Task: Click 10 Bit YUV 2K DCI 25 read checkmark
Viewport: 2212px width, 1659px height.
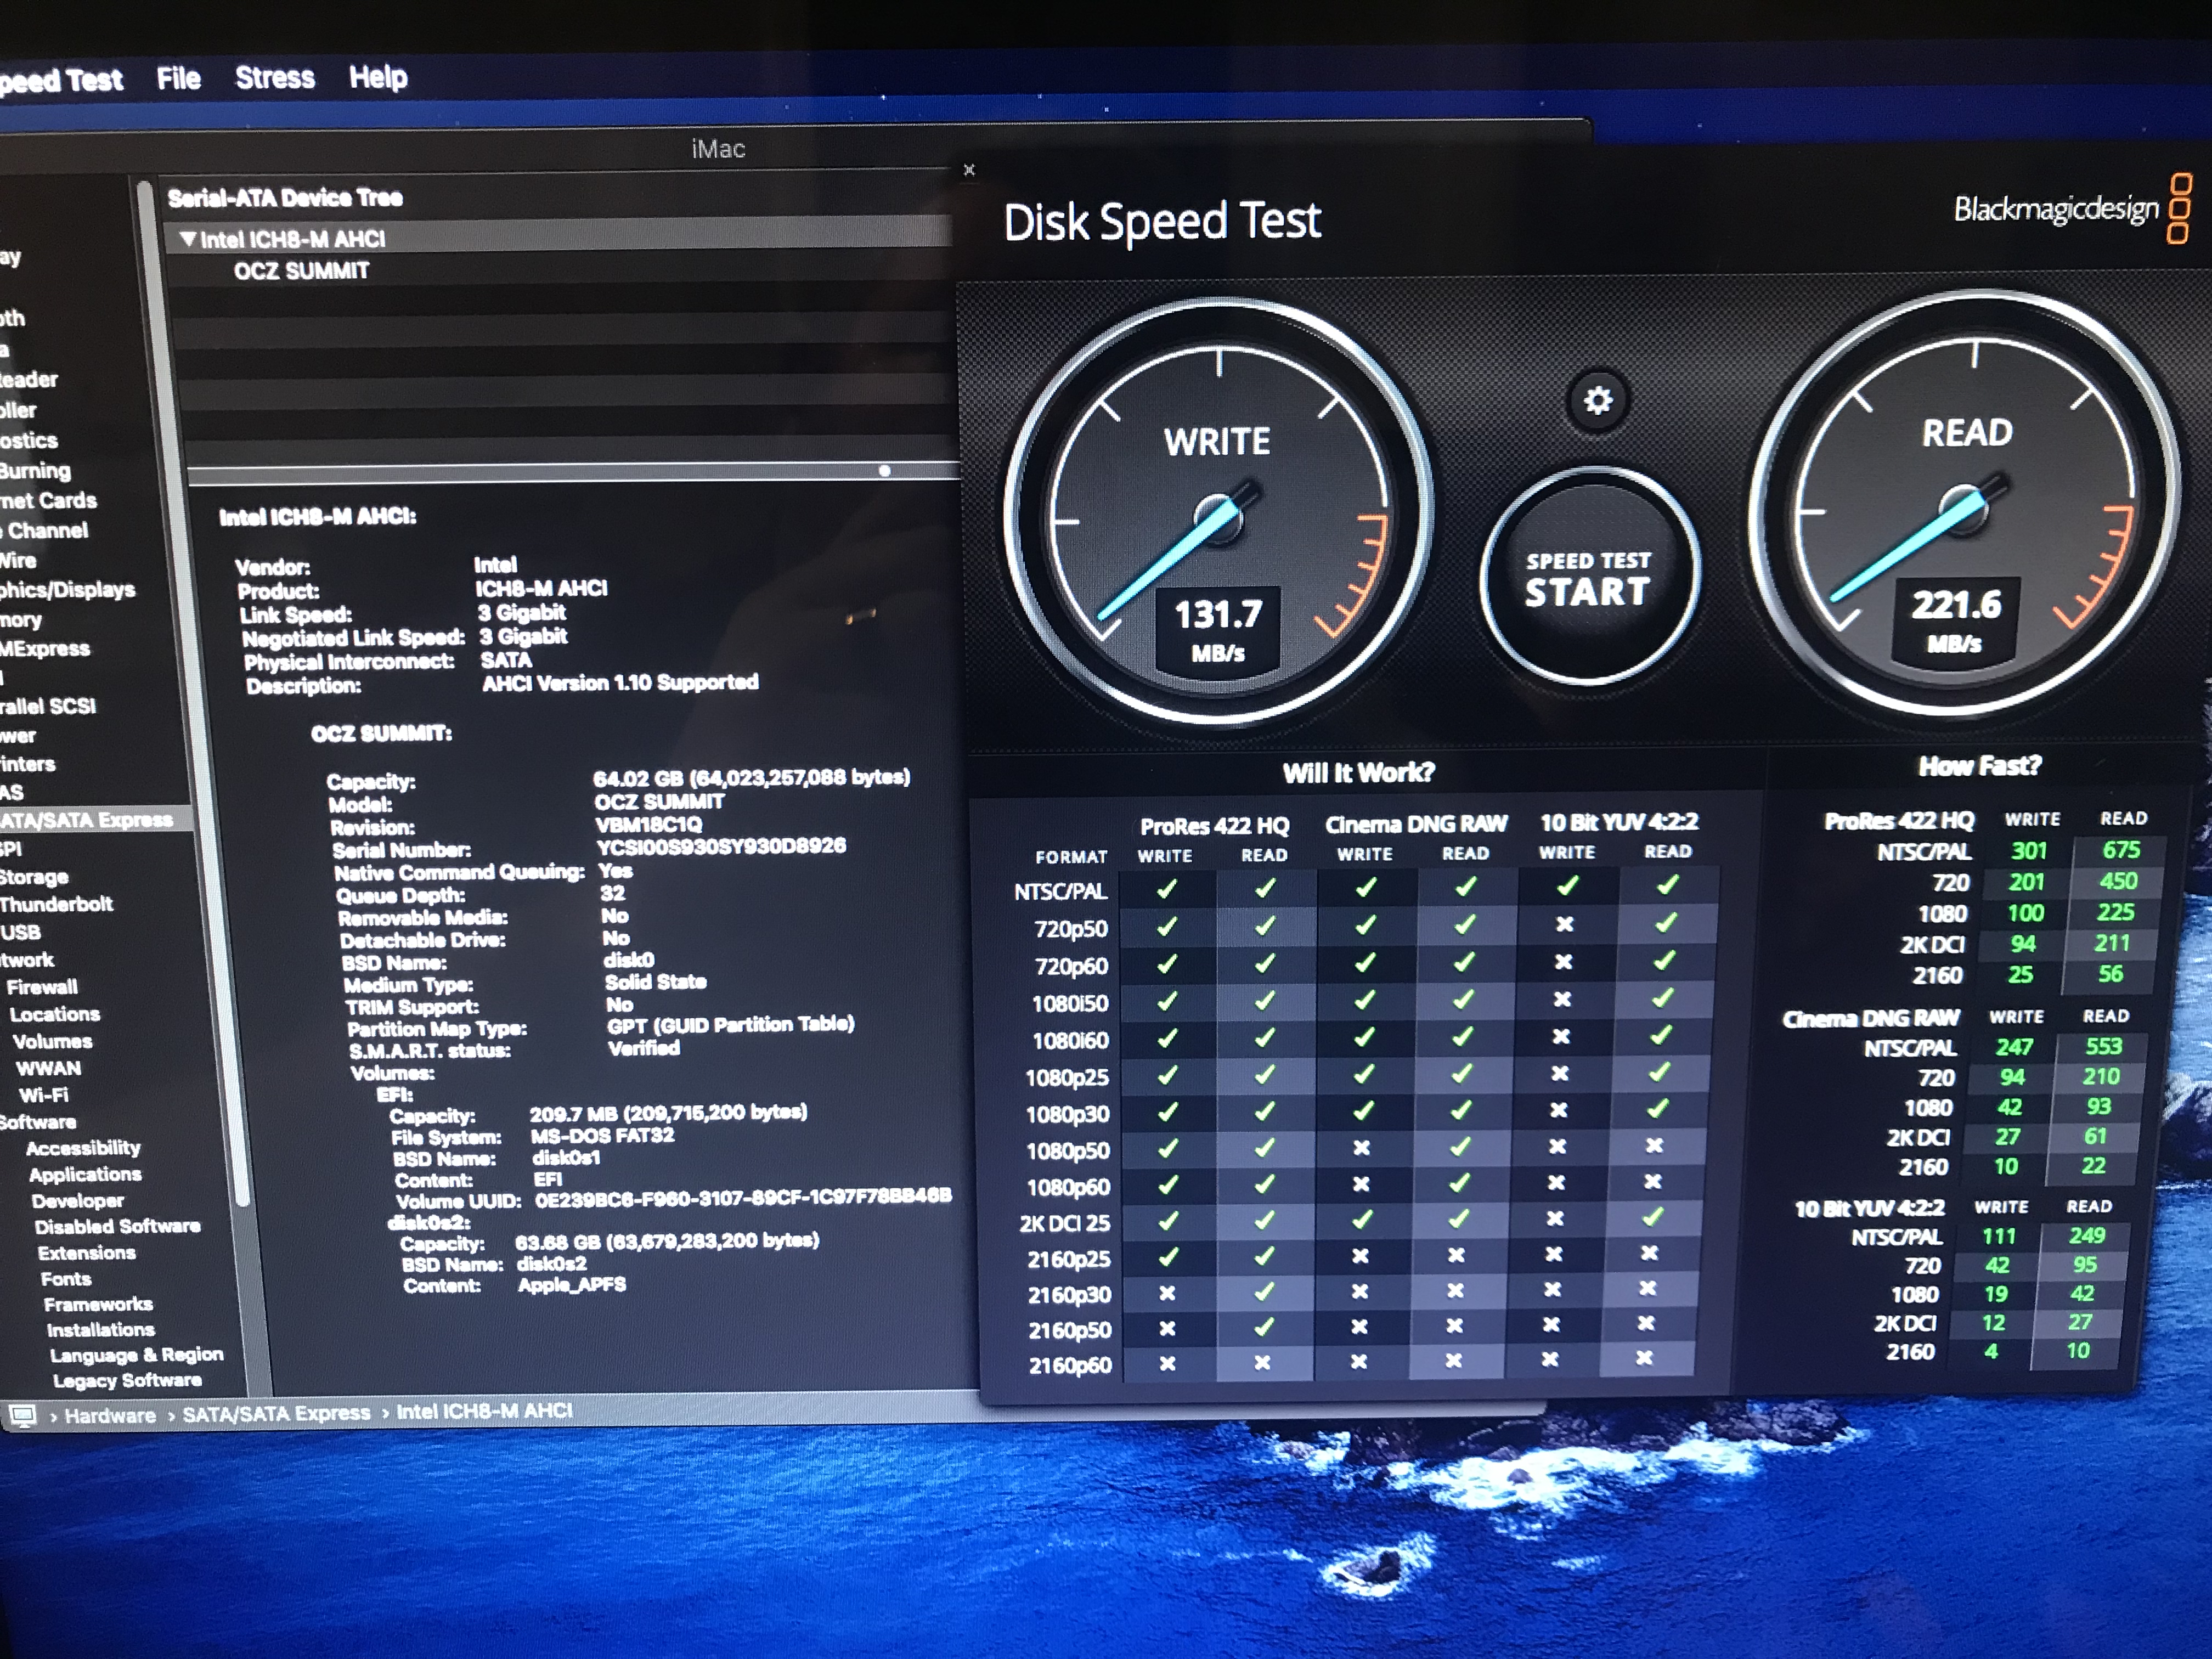Action: 1652,1216
